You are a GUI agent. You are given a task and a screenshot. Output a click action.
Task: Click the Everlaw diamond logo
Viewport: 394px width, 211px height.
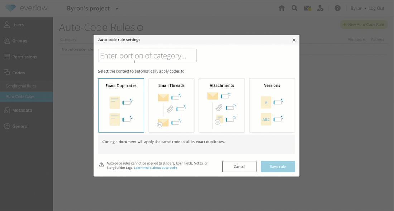click(10, 8)
